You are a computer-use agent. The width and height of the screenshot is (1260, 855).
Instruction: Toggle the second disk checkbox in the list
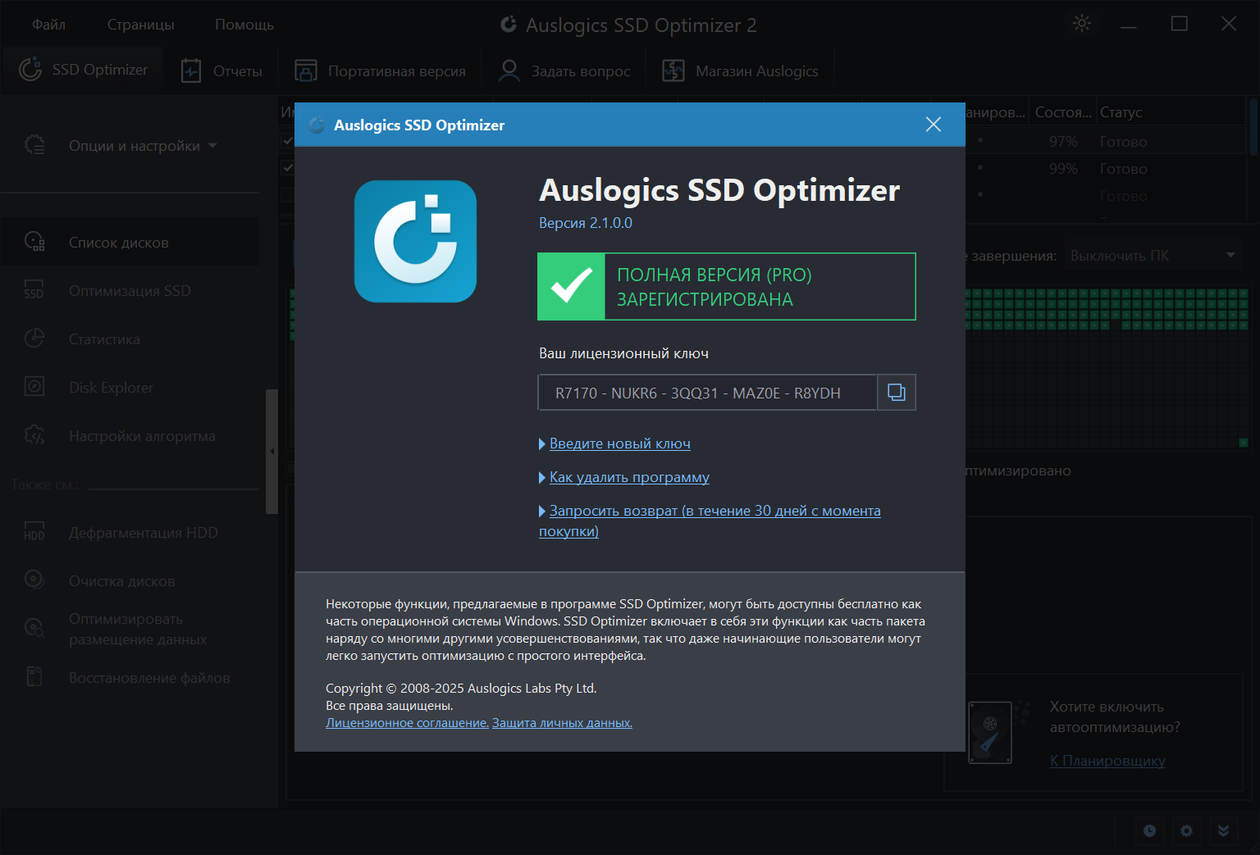287,168
